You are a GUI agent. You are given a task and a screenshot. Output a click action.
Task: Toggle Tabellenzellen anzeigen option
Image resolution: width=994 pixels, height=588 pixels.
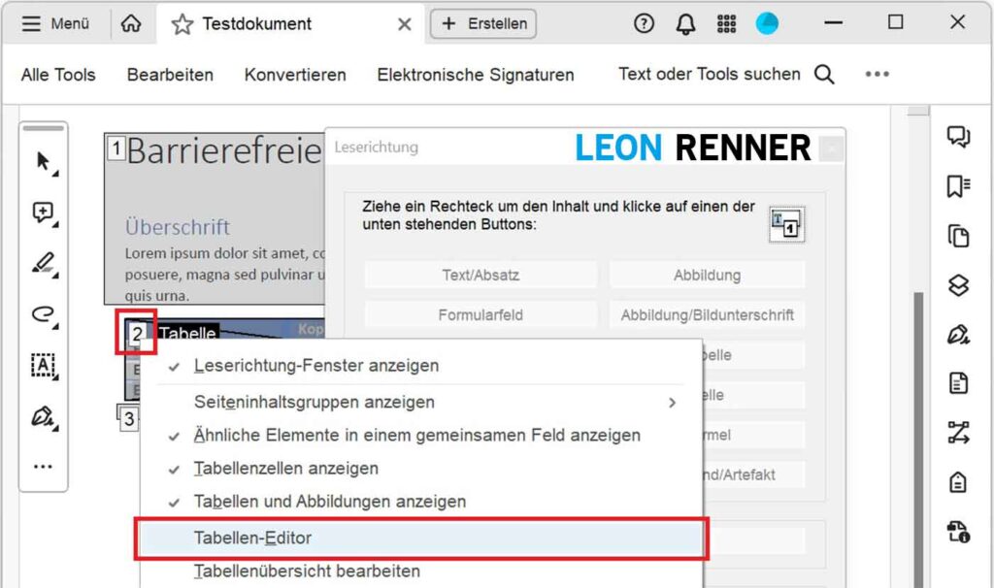coord(285,469)
